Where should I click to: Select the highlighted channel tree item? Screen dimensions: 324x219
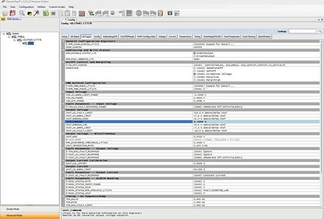(31, 43)
